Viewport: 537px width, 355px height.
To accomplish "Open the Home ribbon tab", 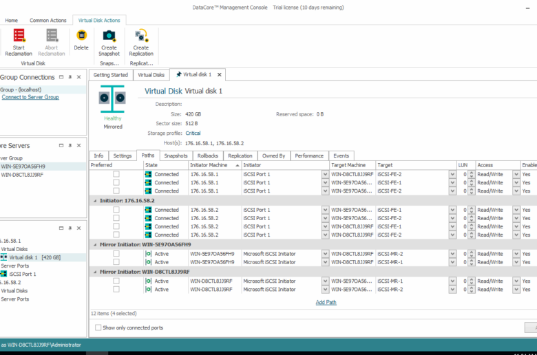I will pyautogui.click(x=11, y=21).
